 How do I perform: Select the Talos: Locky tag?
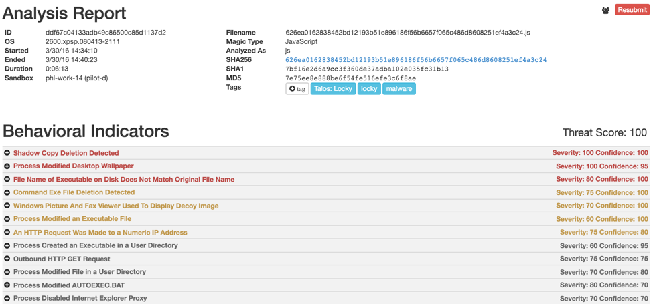[333, 89]
